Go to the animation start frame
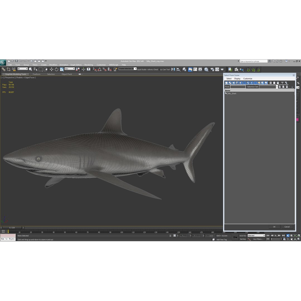 pos(268,236)
